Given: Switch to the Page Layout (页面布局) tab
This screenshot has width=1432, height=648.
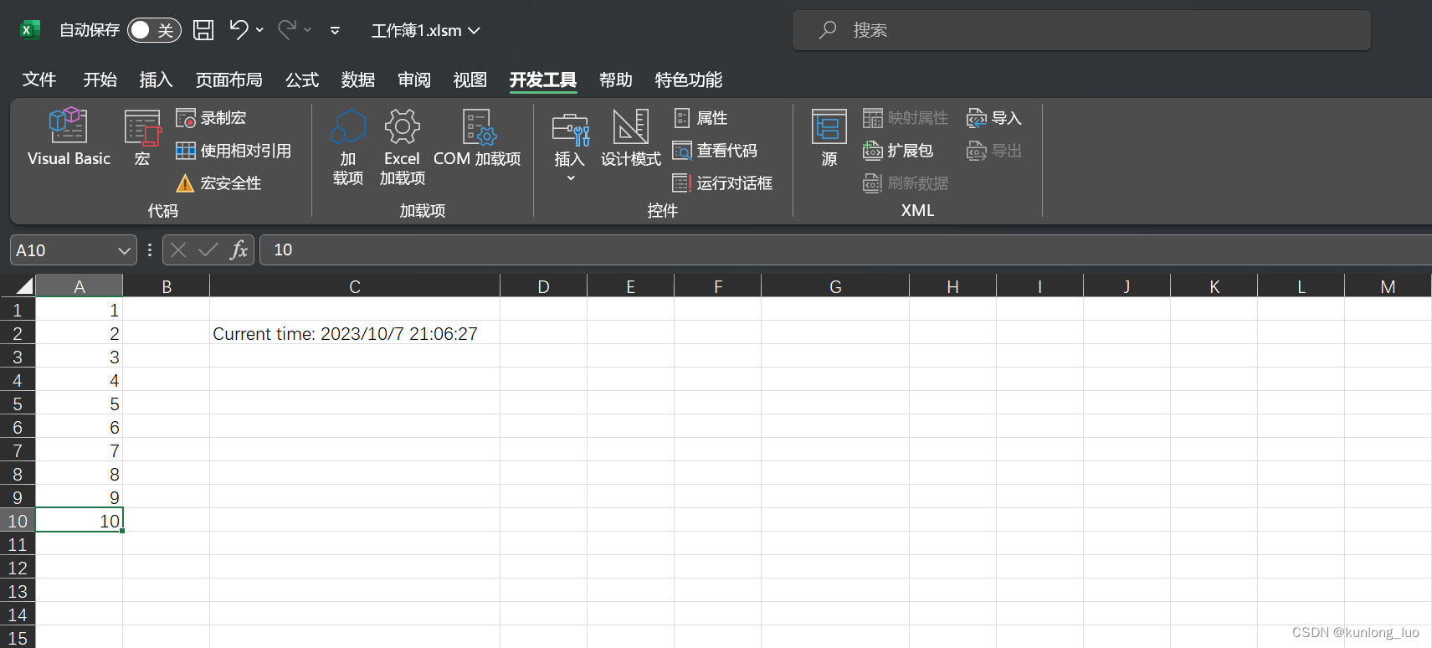Looking at the screenshot, I should [x=229, y=80].
